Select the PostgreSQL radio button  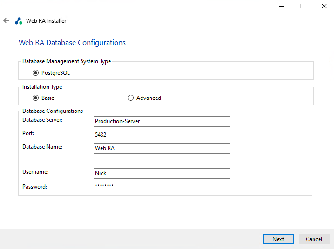(36, 73)
